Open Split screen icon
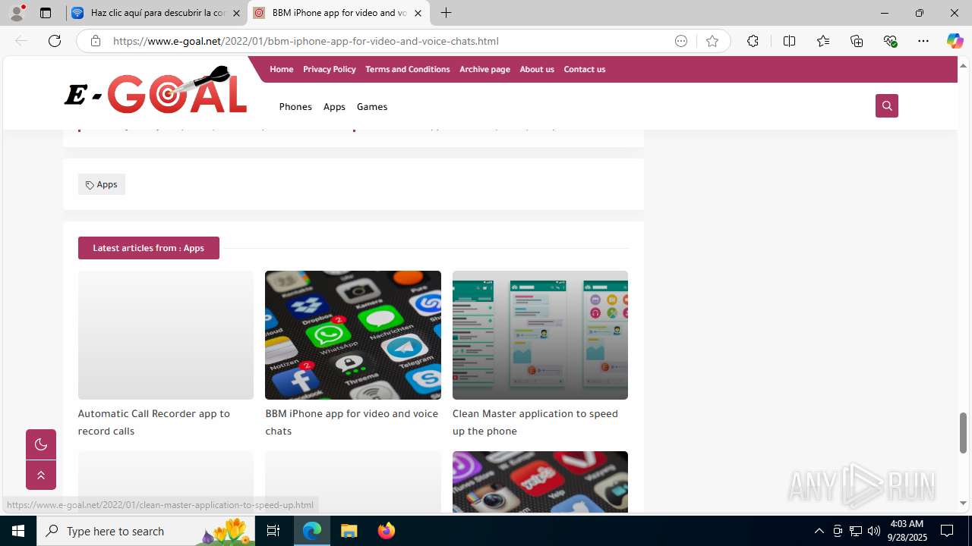Image resolution: width=972 pixels, height=546 pixels. pyautogui.click(x=789, y=41)
